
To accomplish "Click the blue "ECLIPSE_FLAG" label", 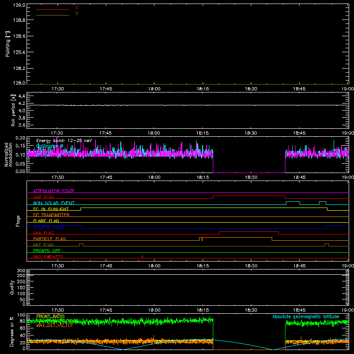I will 48,227.
